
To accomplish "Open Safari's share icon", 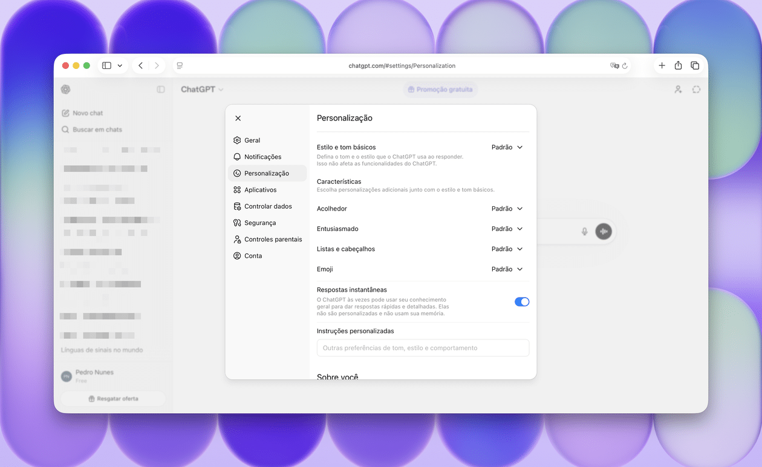I will (x=678, y=65).
